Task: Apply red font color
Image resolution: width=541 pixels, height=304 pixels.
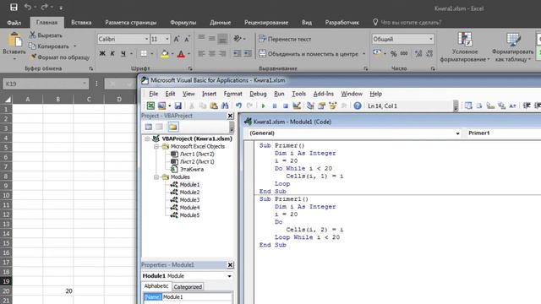Action: pyautogui.click(x=181, y=54)
